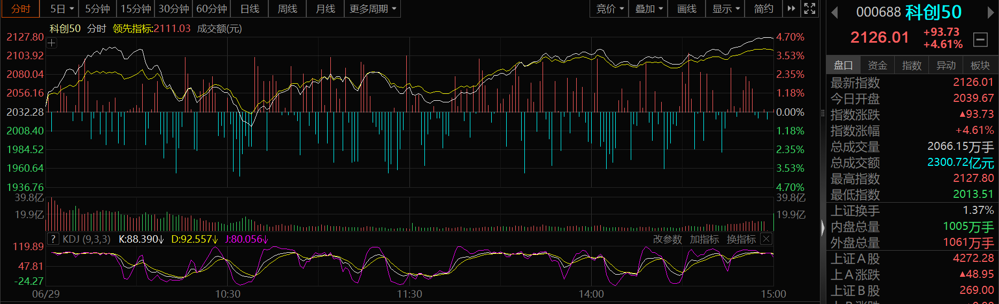
Task: Open the 盘口 panel tab
Action: pyautogui.click(x=843, y=65)
